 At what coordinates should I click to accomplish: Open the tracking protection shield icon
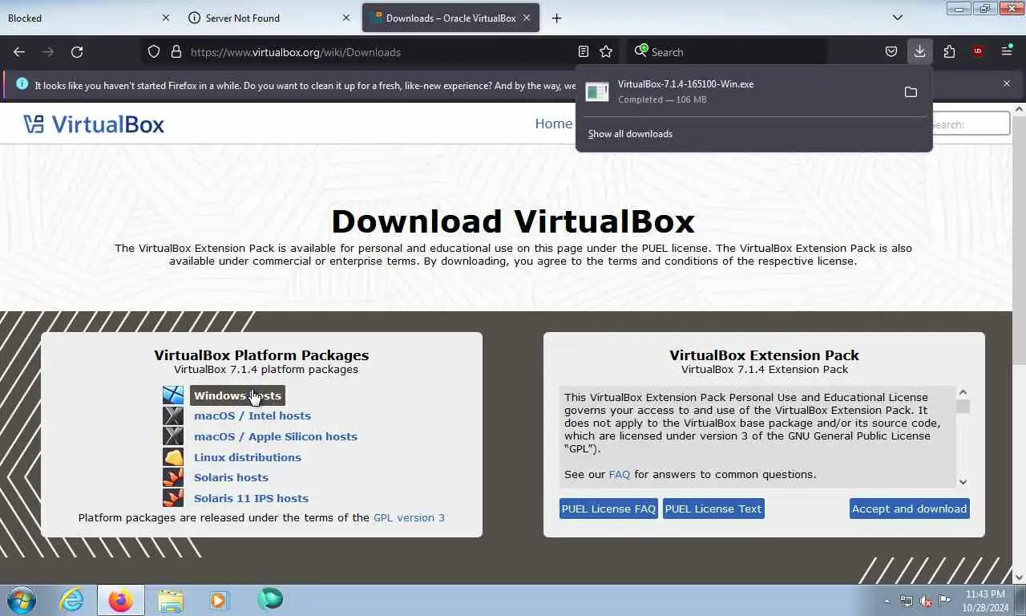154,51
